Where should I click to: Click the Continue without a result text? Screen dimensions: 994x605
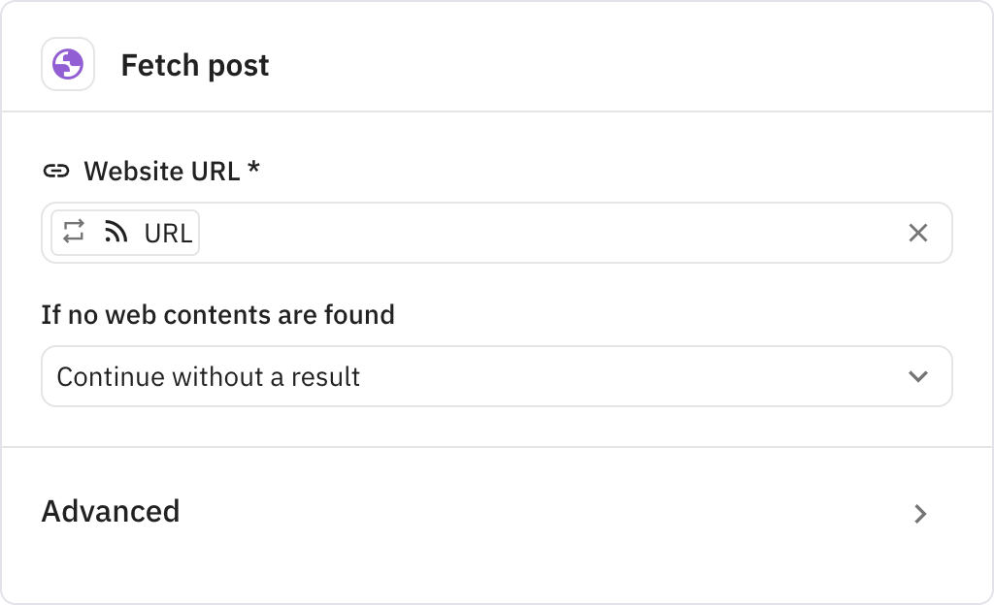(x=209, y=376)
